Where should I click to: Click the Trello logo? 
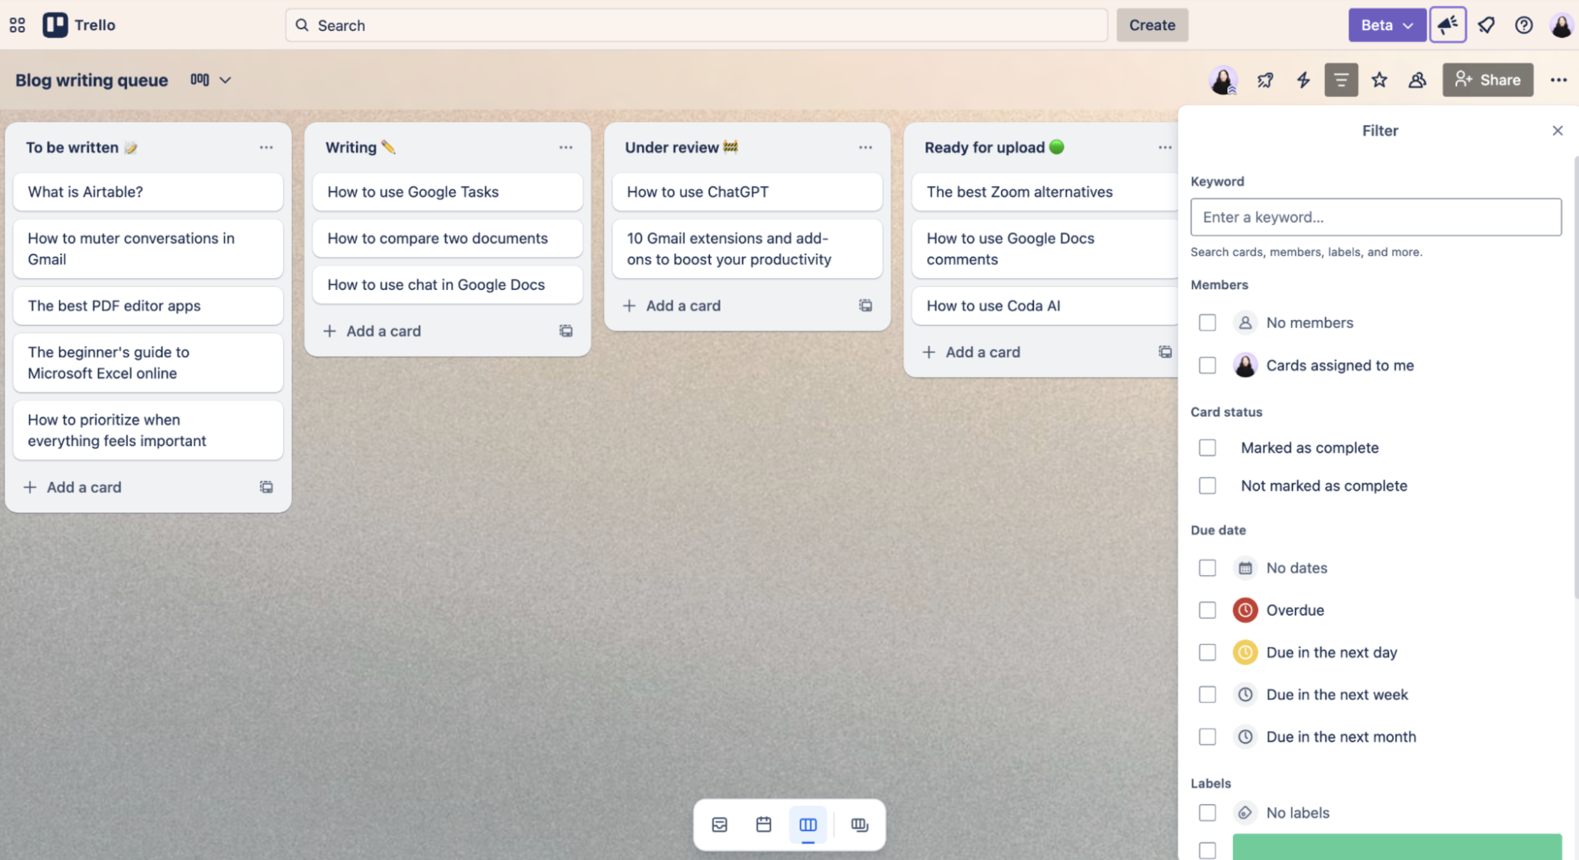click(78, 25)
